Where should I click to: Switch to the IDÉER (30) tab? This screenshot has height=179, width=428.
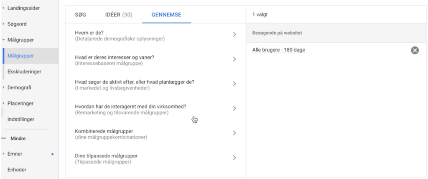[119, 15]
